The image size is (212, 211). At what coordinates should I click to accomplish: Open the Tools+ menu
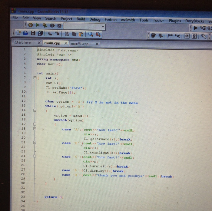coord(158,21)
